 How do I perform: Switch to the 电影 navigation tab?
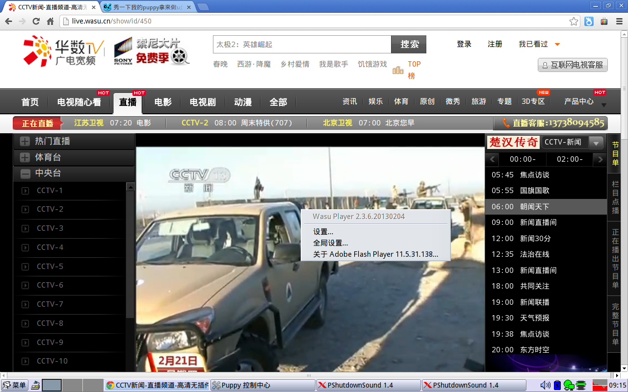tap(163, 102)
